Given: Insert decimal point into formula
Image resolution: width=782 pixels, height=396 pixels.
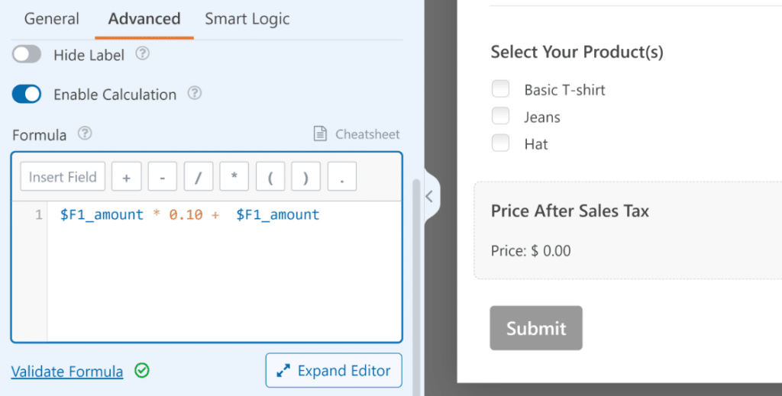Looking at the screenshot, I should pyautogui.click(x=341, y=177).
